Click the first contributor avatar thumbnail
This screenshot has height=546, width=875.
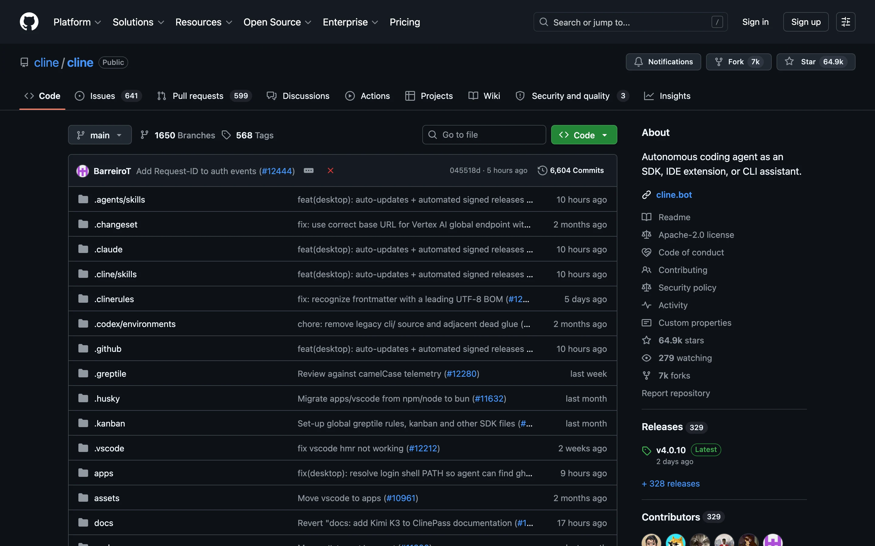tap(651, 540)
